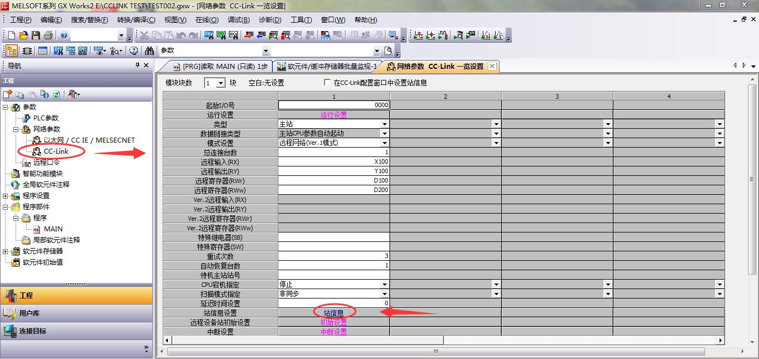This screenshot has width=759, height=359.
Task: Open the 运行设置 settings link
Action: 332,114
